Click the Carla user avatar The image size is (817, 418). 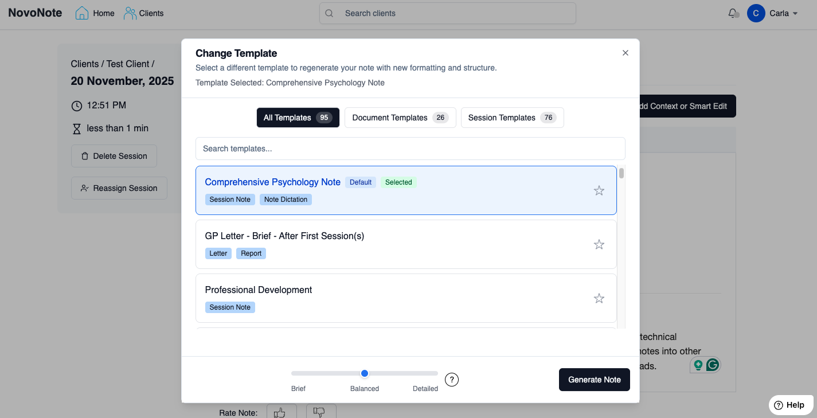click(756, 13)
